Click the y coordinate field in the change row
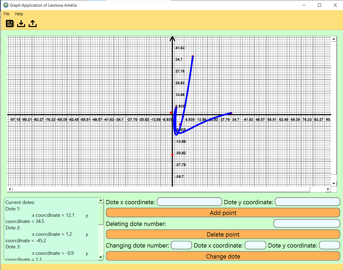 (x=329, y=245)
